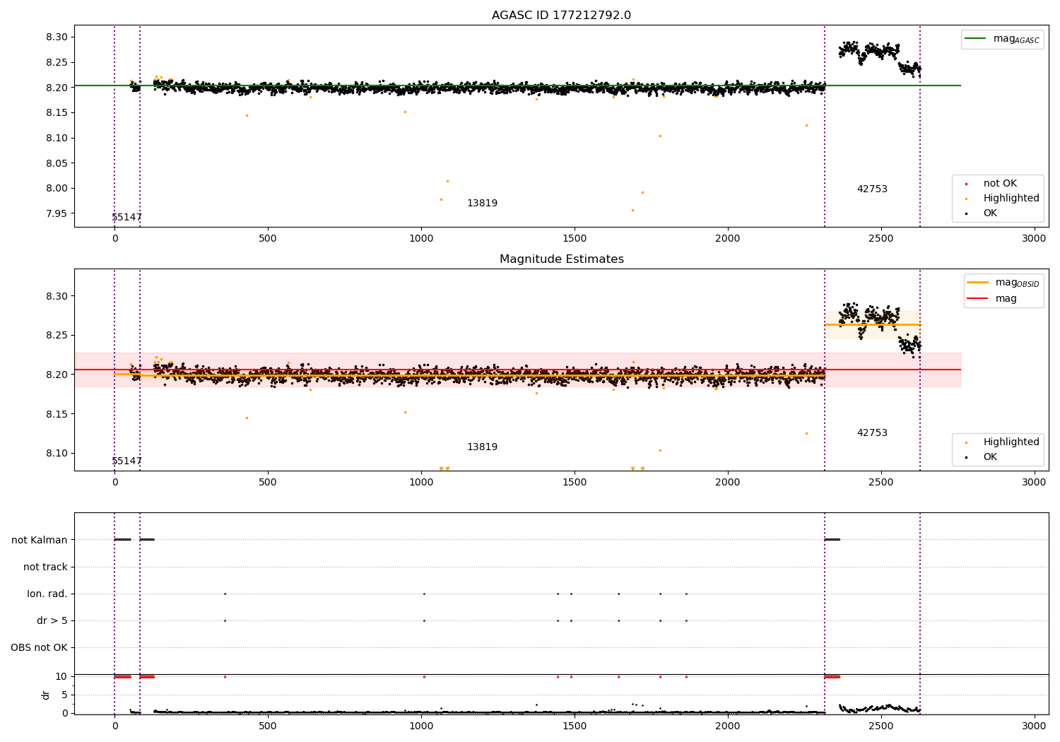Image resolution: width=1060 pixels, height=742 pixels.
Task: Click the 8.00 y-tick label in top plot
Action: coord(57,189)
